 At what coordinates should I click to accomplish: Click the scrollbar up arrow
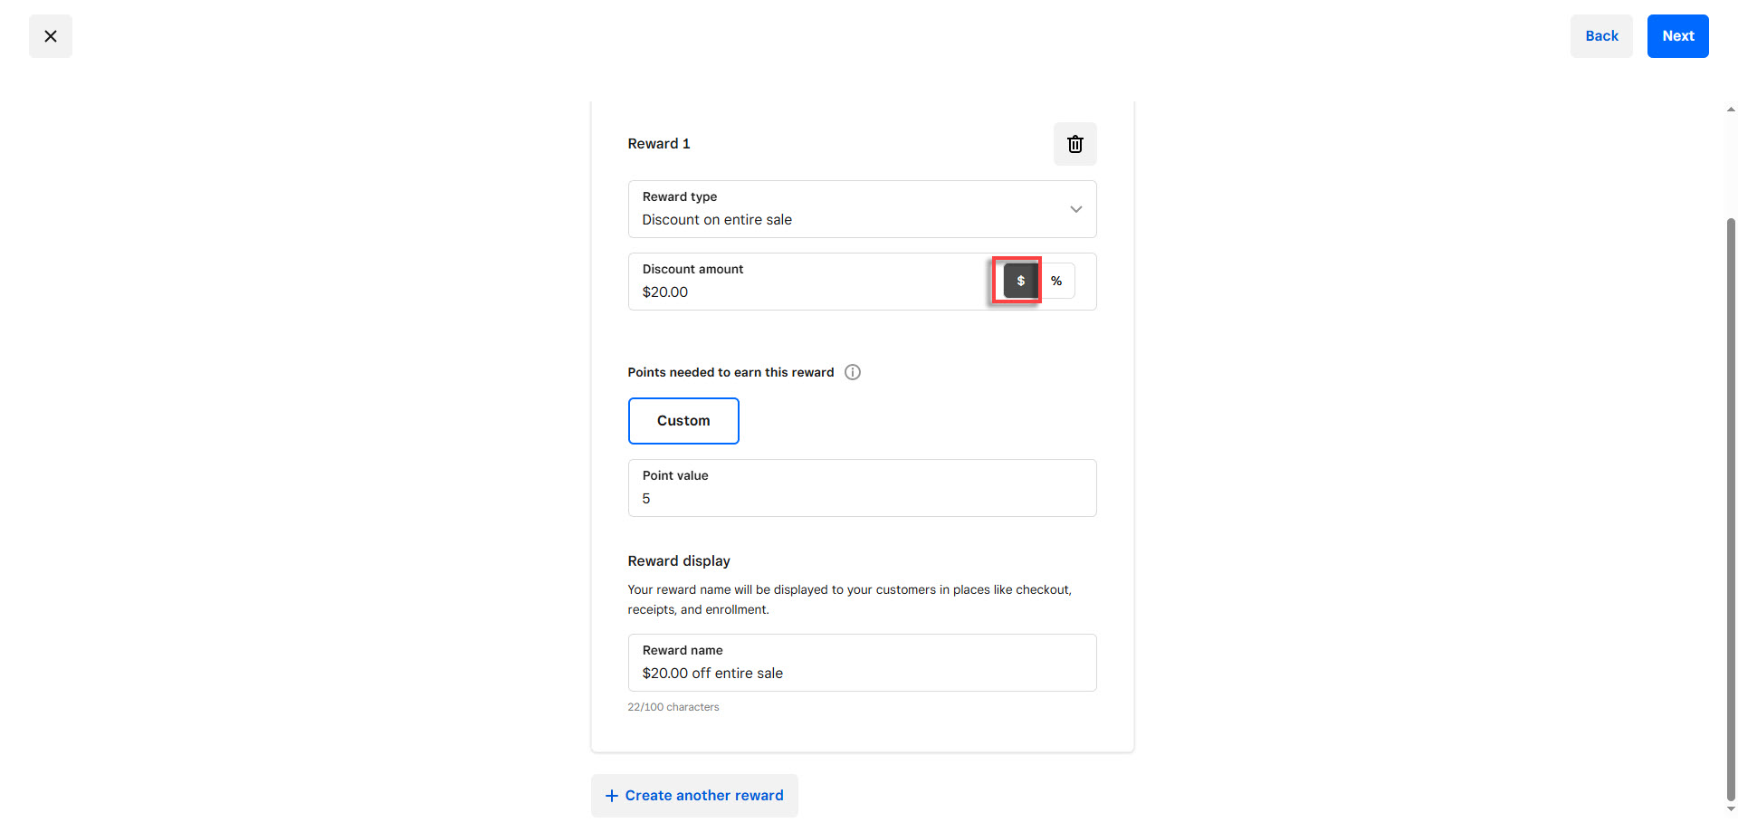coord(1731,110)
